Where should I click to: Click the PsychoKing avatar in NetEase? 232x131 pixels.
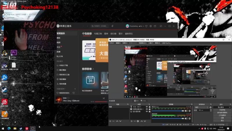coord(127,26)
